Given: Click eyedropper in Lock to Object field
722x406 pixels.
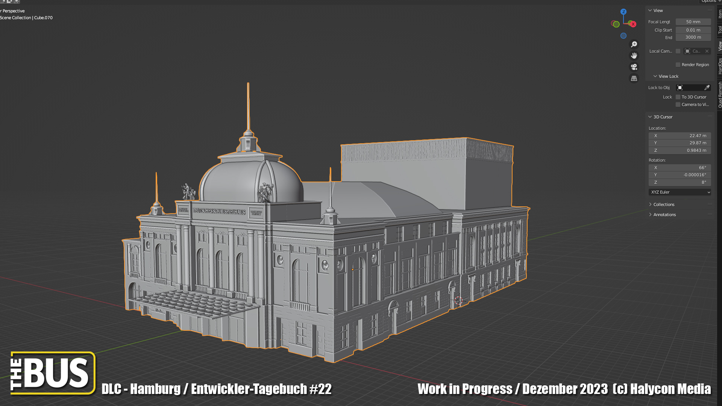Looking at the screenshot, I should [707, 88].
